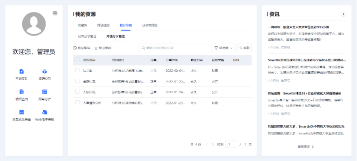Image resolution: width=357 pixels, height=161 pixels.
Task: Click the share time 2022-01-23 cell
Action: [176, 103]
